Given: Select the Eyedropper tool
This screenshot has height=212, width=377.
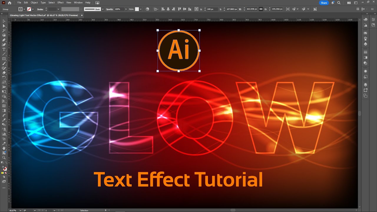Looking at the screenshot, I should 4,120.
